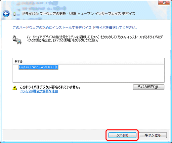Cancel with the キャンセル button
This screenshot has width=172, height=143.
(153, 135)
